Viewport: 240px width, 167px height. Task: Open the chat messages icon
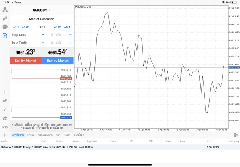5,27
